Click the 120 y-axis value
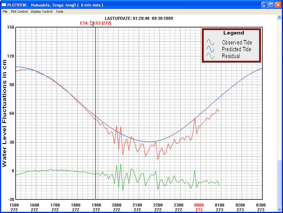This screenshot has height=213, width=283. 11,56
